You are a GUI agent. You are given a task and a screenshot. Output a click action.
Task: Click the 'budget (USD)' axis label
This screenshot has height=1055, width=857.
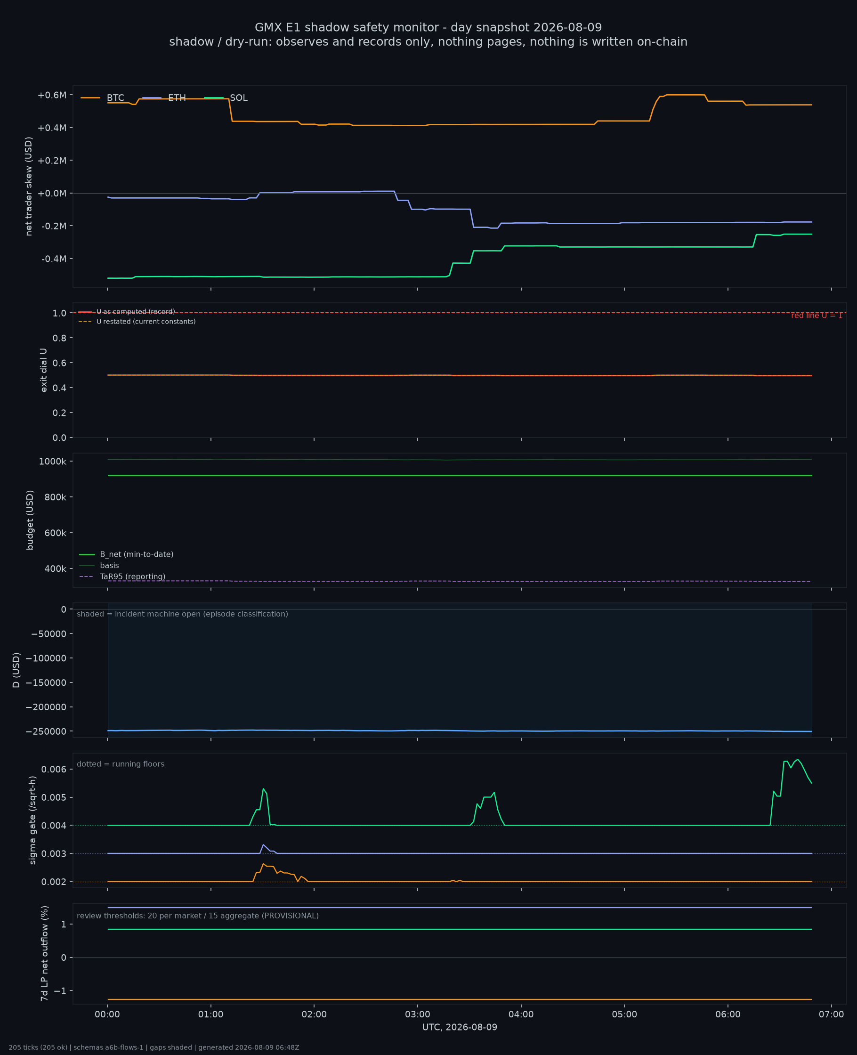(30, 520)
